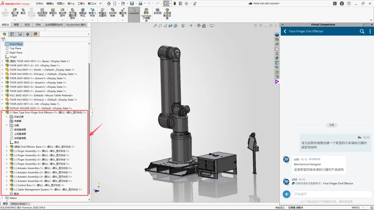Switch to the 草图 ribbon tab
Screen dimensions: 374x210
tap(16, 25)
